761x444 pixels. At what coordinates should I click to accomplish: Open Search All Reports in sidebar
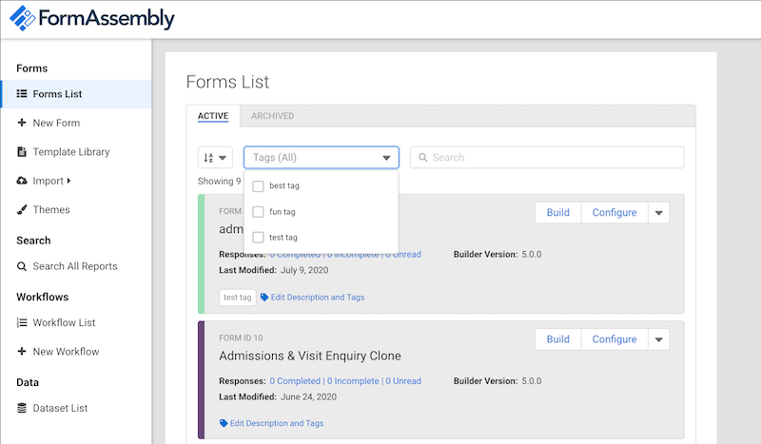point(76,266)
